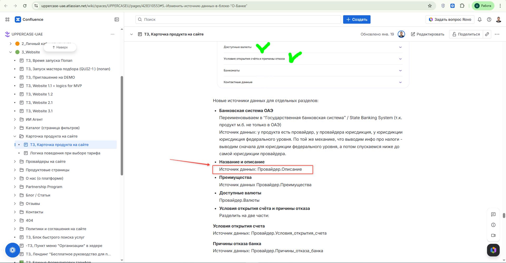Click the browser forward arrow

[x=15, y=6]
